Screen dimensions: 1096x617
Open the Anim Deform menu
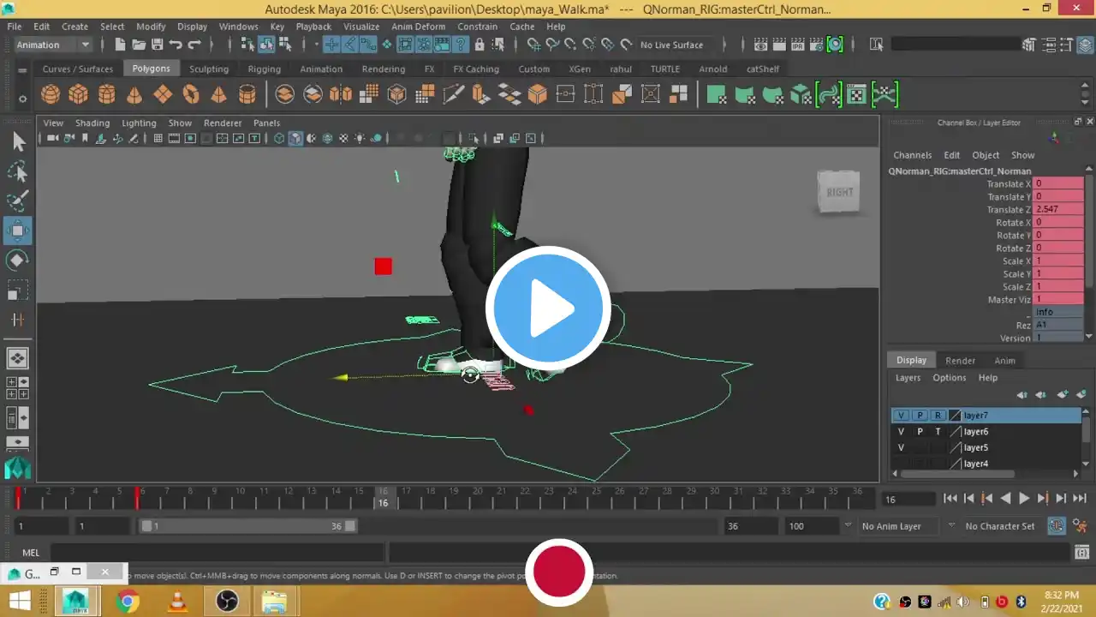coord(418,27)
